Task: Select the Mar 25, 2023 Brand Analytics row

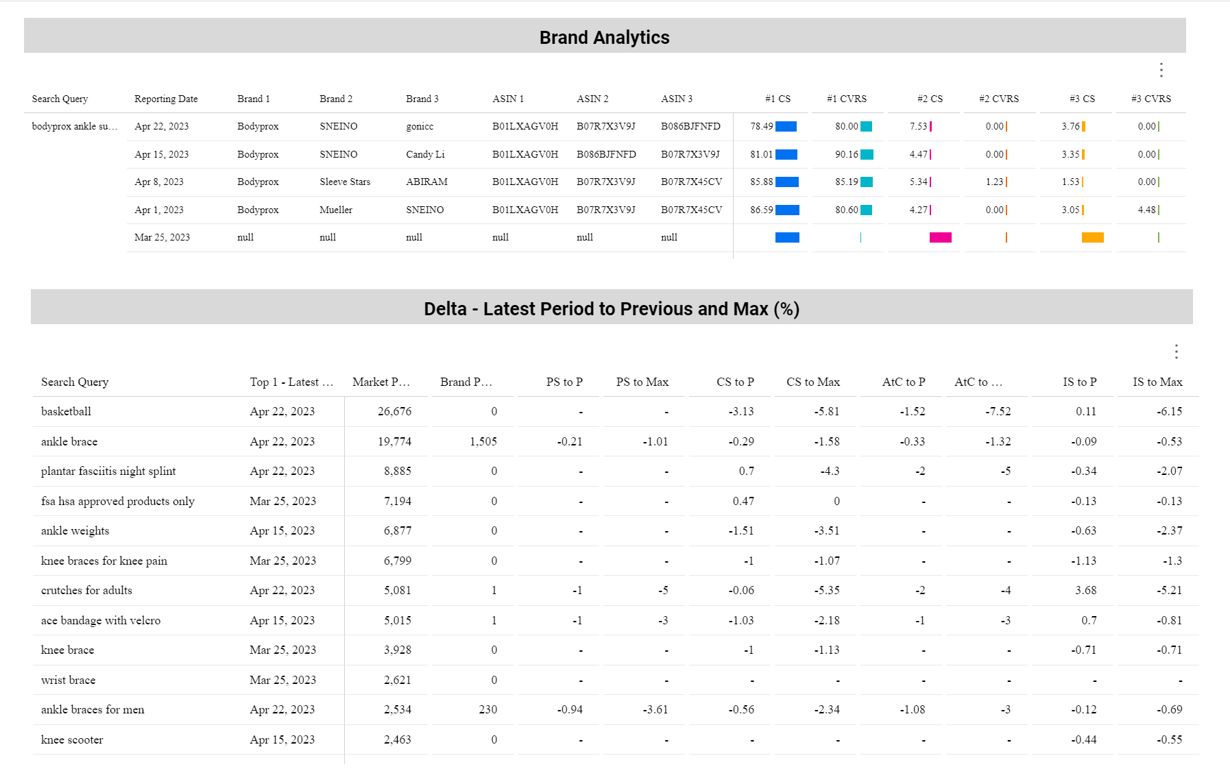Action: pos(656,237)
